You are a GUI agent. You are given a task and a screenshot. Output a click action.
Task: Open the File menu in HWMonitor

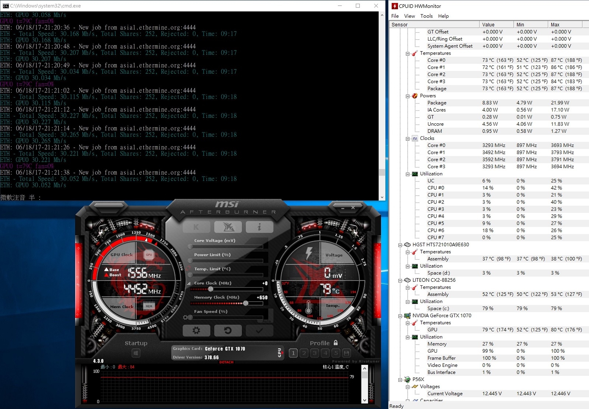(x=395, y=16)
